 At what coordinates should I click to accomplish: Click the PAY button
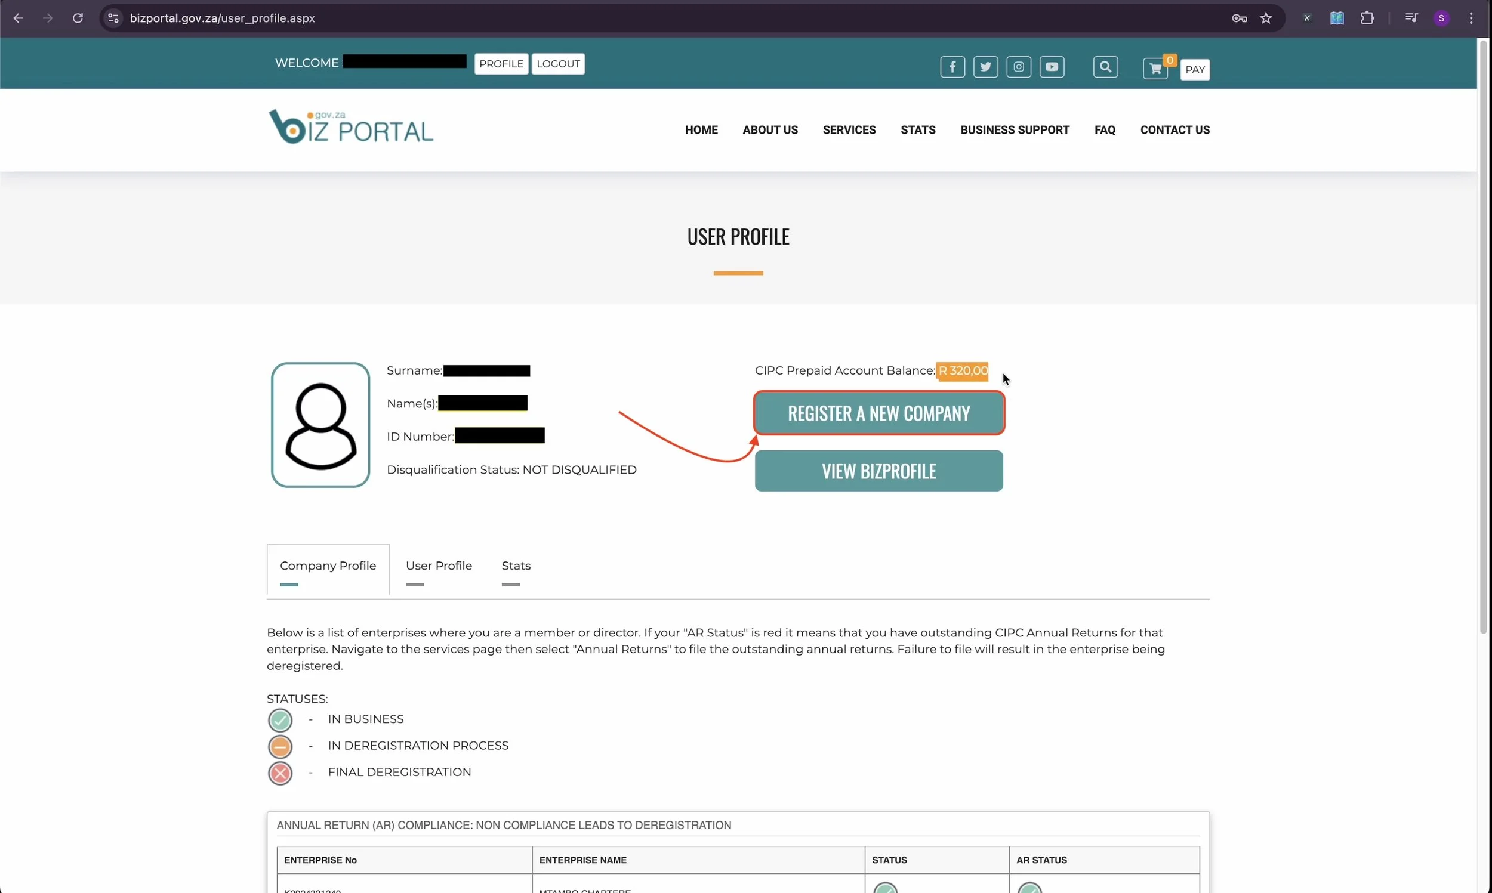(x=1195, y=69)
